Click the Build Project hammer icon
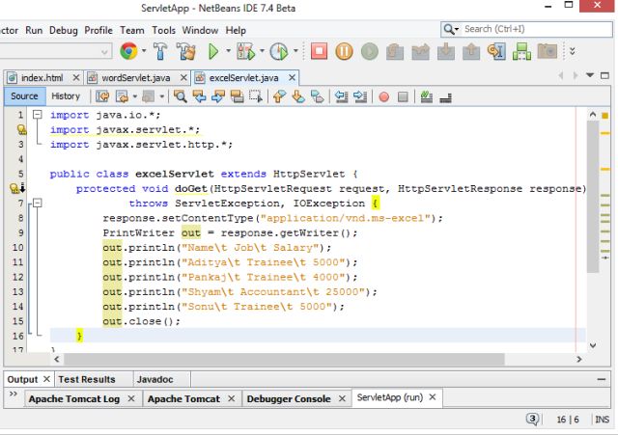The height and width of the screenshot is (435, 618). click(x=160, y=51)
